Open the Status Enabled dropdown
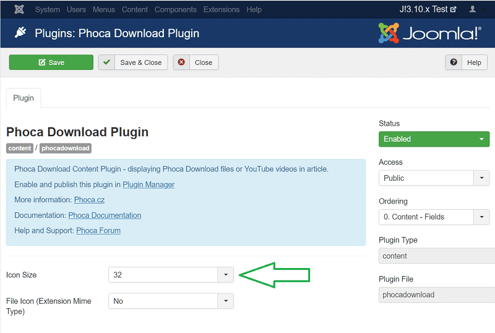This screenshot has height=333, width=495. pos(434,139)
